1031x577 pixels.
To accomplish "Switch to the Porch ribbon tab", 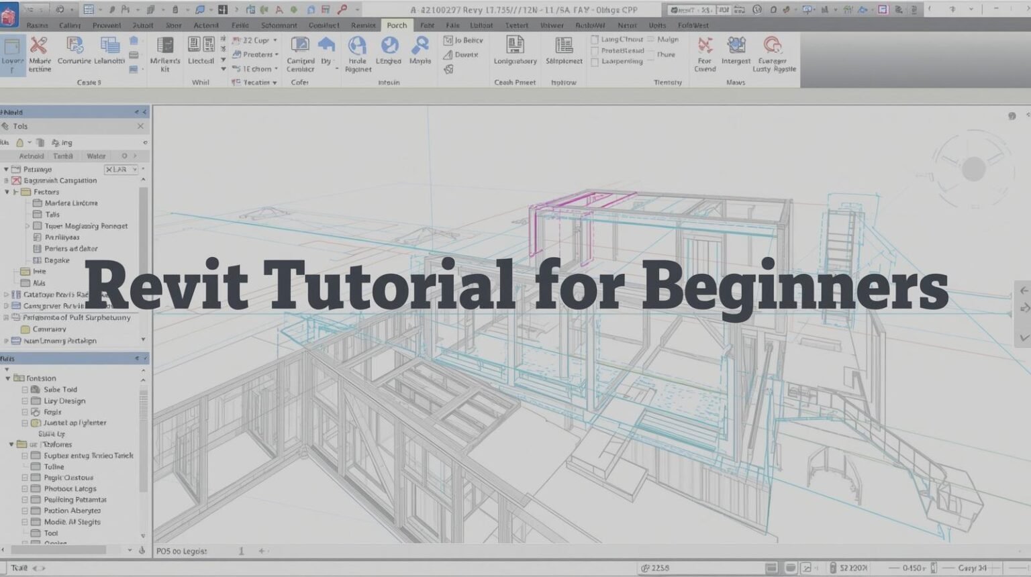I will (x=397, y=25).
